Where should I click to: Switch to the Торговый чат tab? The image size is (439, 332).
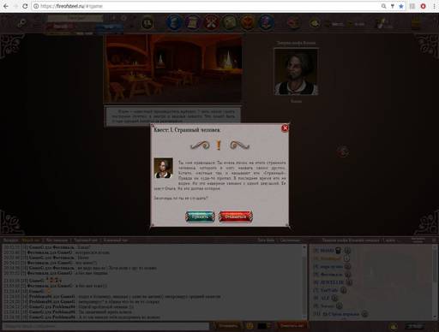[x=86, y=240]
